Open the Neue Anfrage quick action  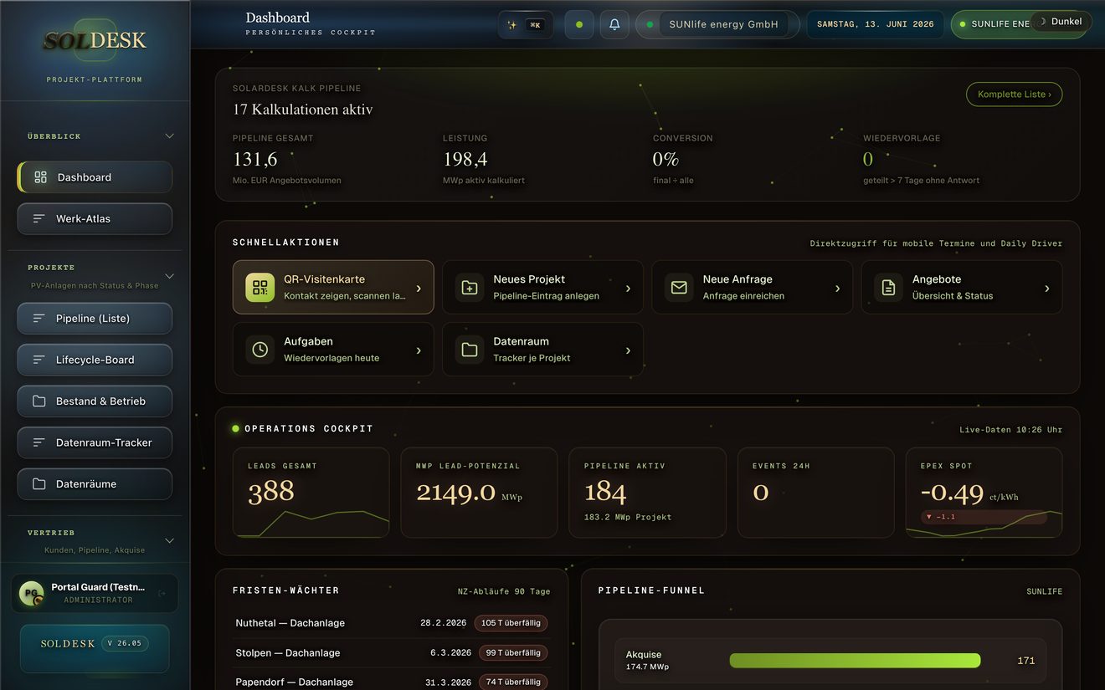click(752, 287)
